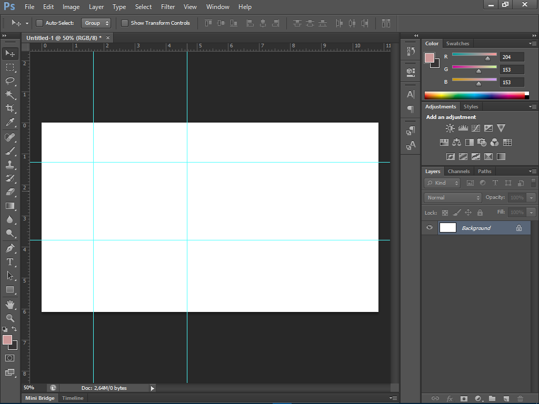
Task: Switch to the Channels tab
Action: 458,171
